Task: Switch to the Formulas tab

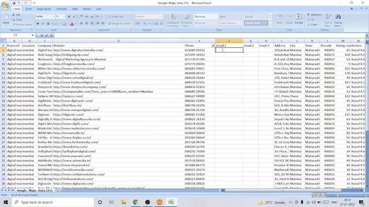Action: (62, 9)
